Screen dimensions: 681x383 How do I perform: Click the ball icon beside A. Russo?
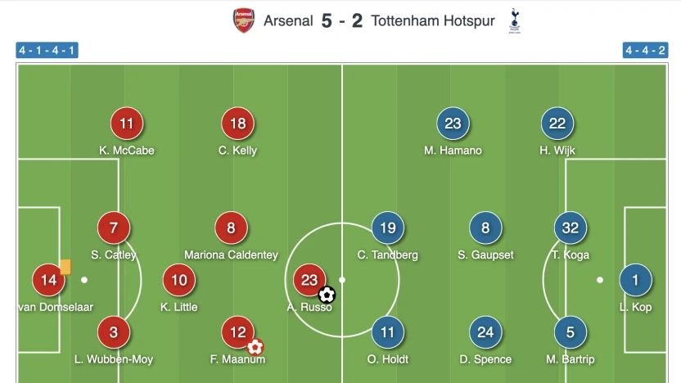tap(327, 294)
